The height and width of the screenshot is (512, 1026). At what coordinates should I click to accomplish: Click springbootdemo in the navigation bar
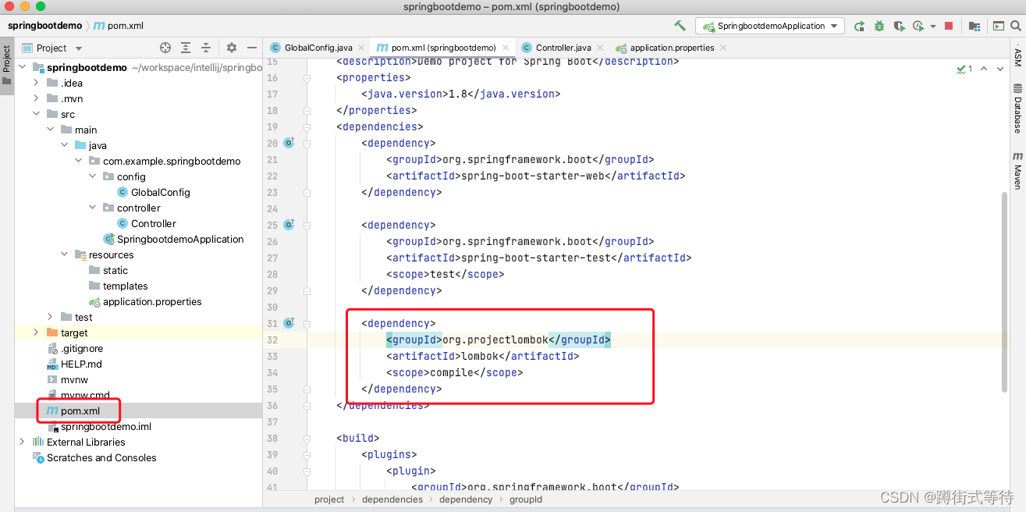click(x=45, y=26)
